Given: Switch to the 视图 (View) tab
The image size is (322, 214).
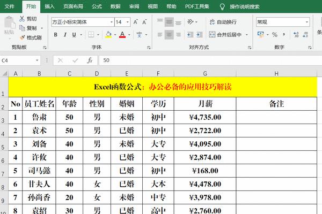Looking at the screenshot, I should 152,6.
